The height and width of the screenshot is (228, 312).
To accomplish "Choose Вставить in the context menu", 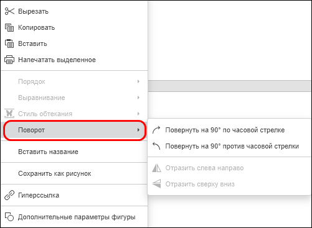I will pos(74,43).
